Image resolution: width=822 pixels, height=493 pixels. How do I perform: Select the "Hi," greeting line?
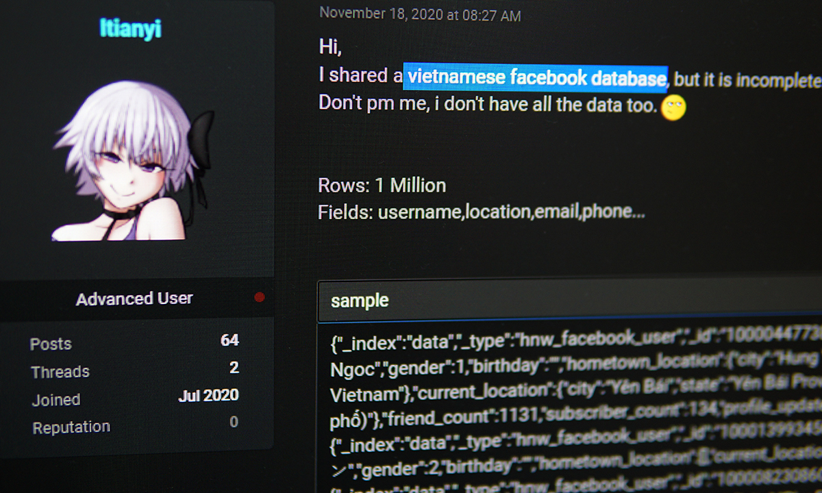point(330,47)
